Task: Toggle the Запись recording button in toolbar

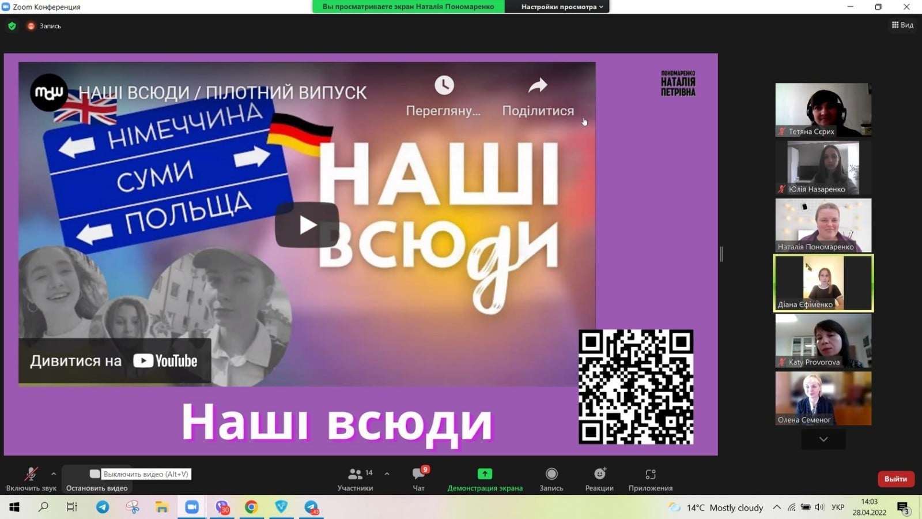Action: pyautogui.click(x=551, y=479)
